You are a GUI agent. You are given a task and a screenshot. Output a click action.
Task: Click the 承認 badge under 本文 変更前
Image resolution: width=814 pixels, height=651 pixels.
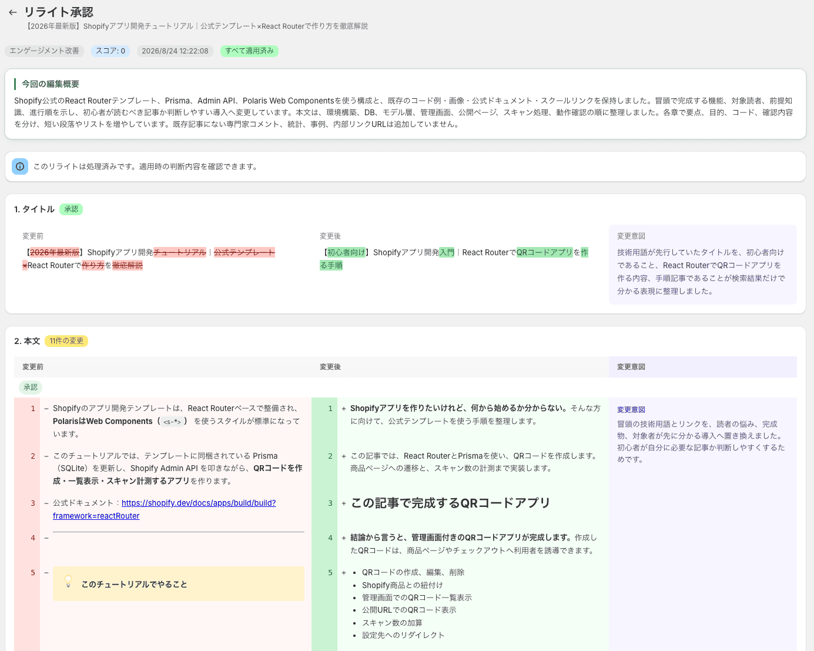tap(31, 388)
